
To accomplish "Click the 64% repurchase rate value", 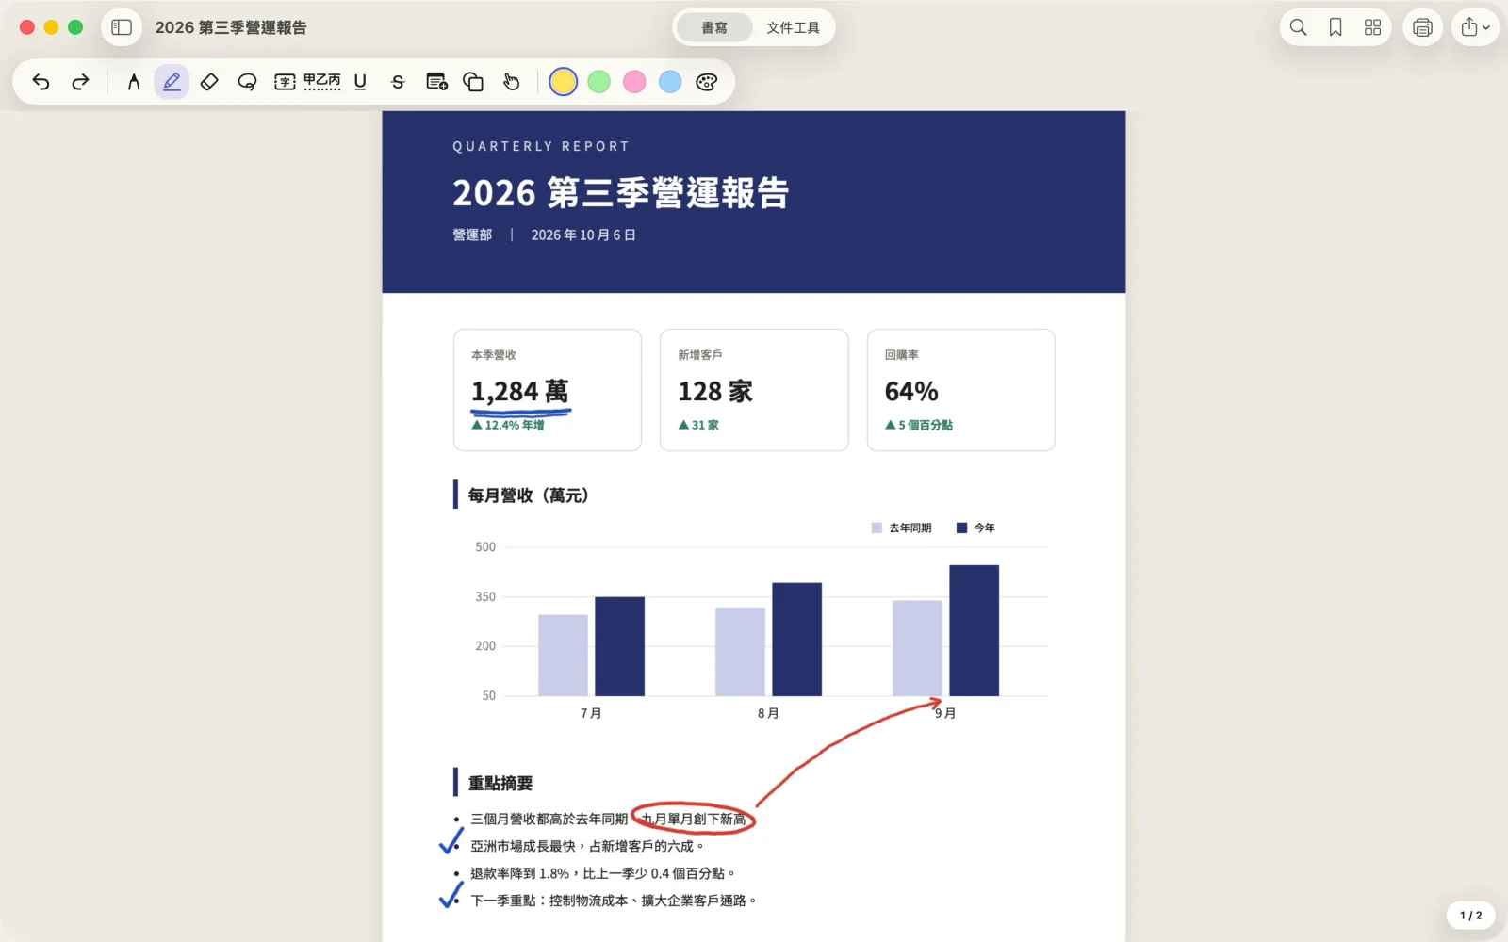I will (x=911, y=391).
